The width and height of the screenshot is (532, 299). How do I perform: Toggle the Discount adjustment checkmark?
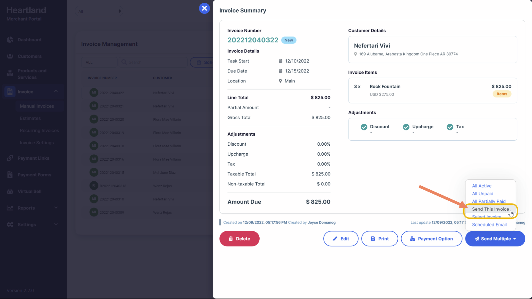point(364,127)
